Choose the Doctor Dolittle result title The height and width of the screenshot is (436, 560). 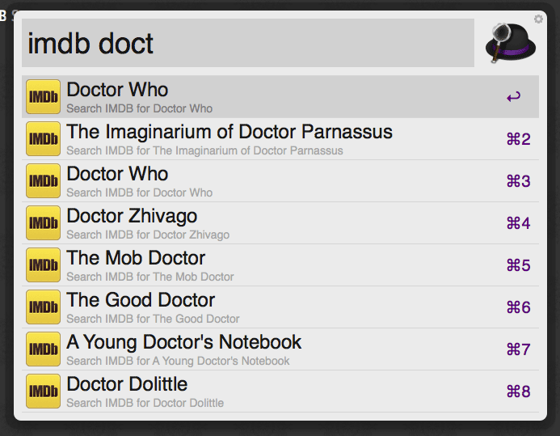(x=127, y=384)
